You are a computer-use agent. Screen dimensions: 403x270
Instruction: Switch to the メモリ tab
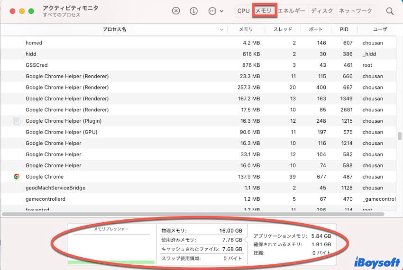[x=264, y=11]
